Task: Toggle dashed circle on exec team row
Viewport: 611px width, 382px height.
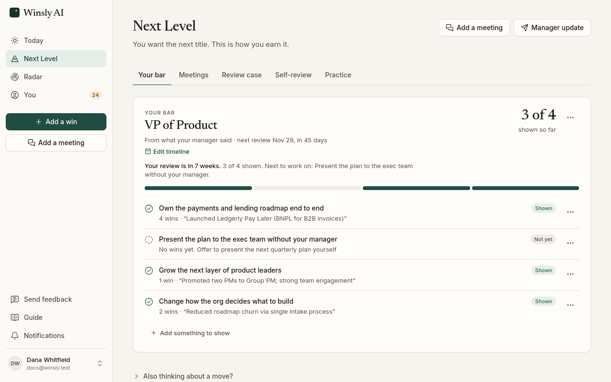Action: (149, 240)
